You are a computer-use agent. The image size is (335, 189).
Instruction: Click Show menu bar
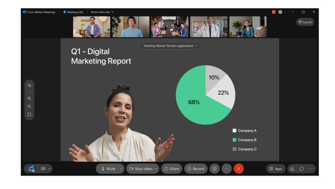(102, 12)
